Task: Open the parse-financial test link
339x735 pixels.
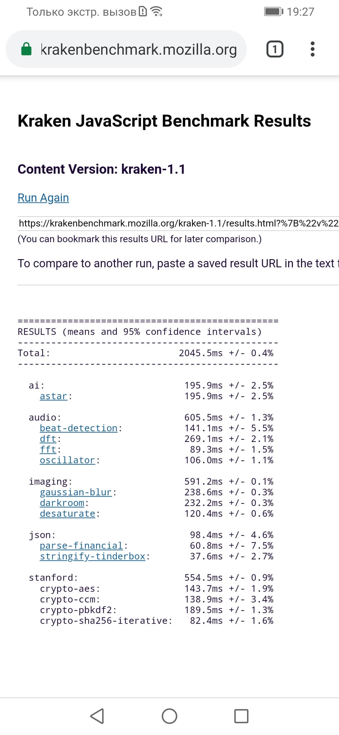Action: (x=81, y=546)
